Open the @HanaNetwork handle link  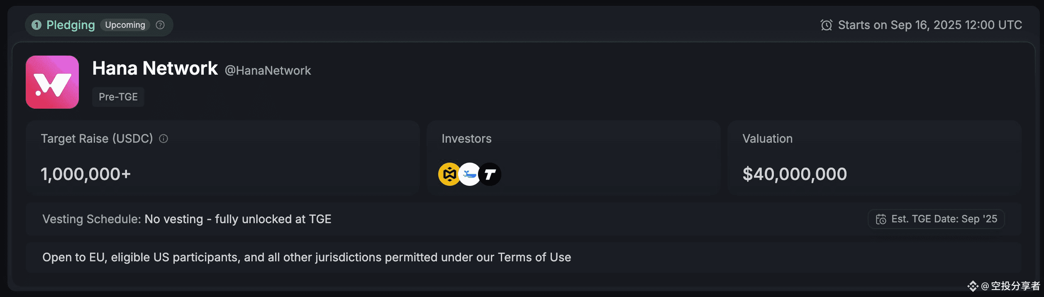pos(268,71)
